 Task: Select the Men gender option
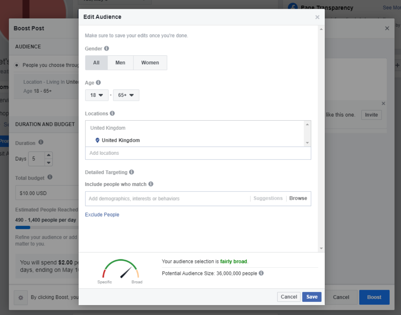[x=120, y=63]
